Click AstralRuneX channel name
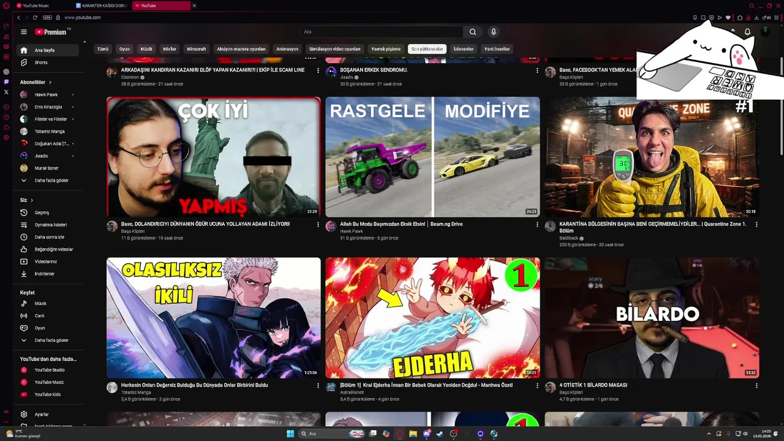Image resolution: width=784 pixels, height=441 pixels. (x=352, y=392)
